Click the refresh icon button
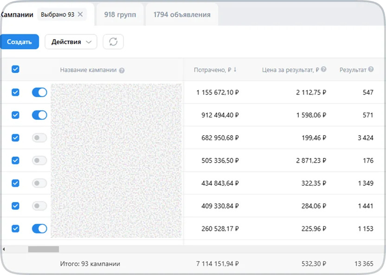The width and height of the screenshot is (386, 275). (113, 42)
